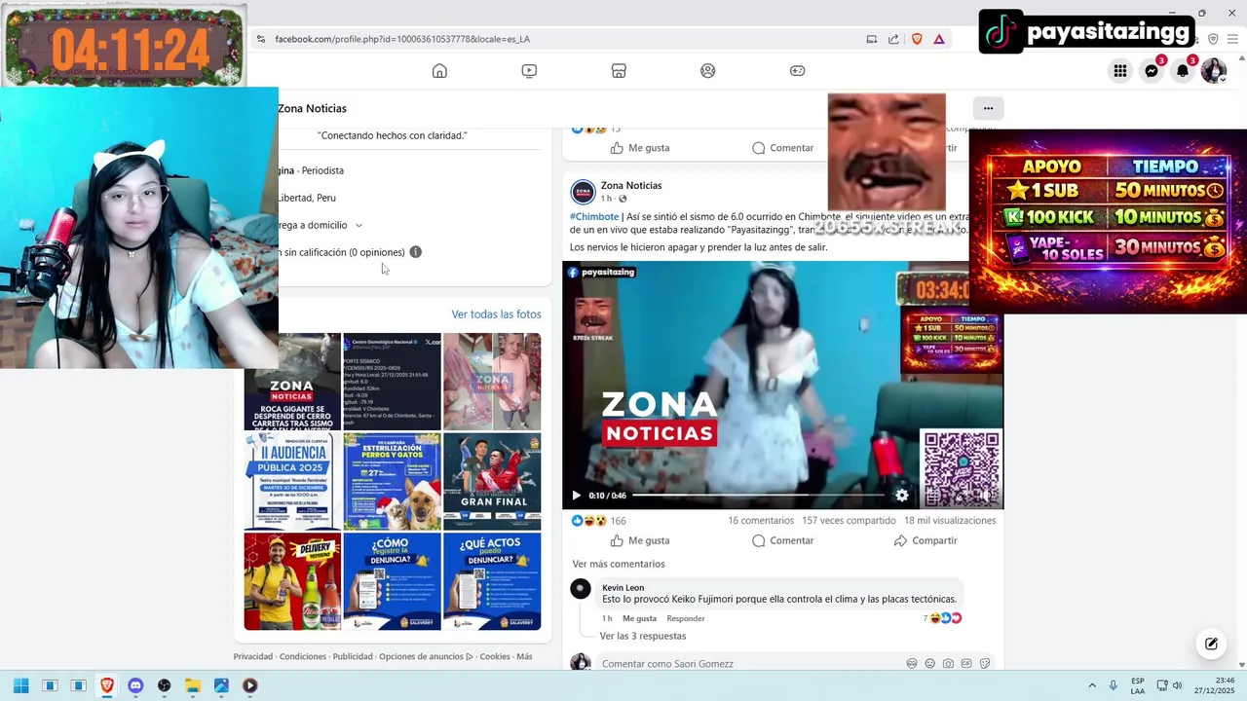Click the Zona Noticias post avatar

click(x=583, y=192)
